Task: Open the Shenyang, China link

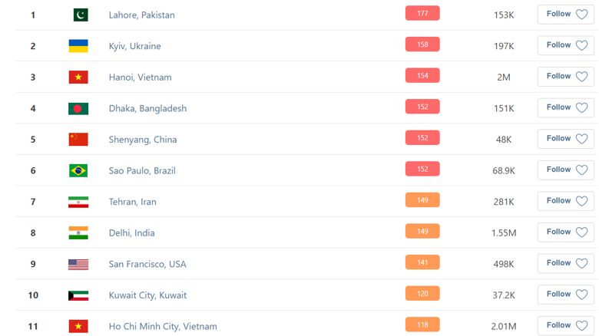Action: click(x=143, y=140)
